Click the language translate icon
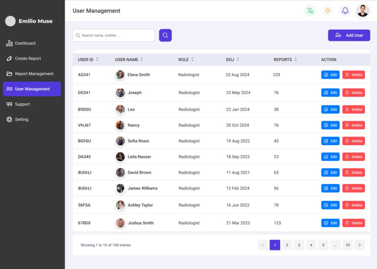Viewport: 377px width, 269px height. pos(310,11)
